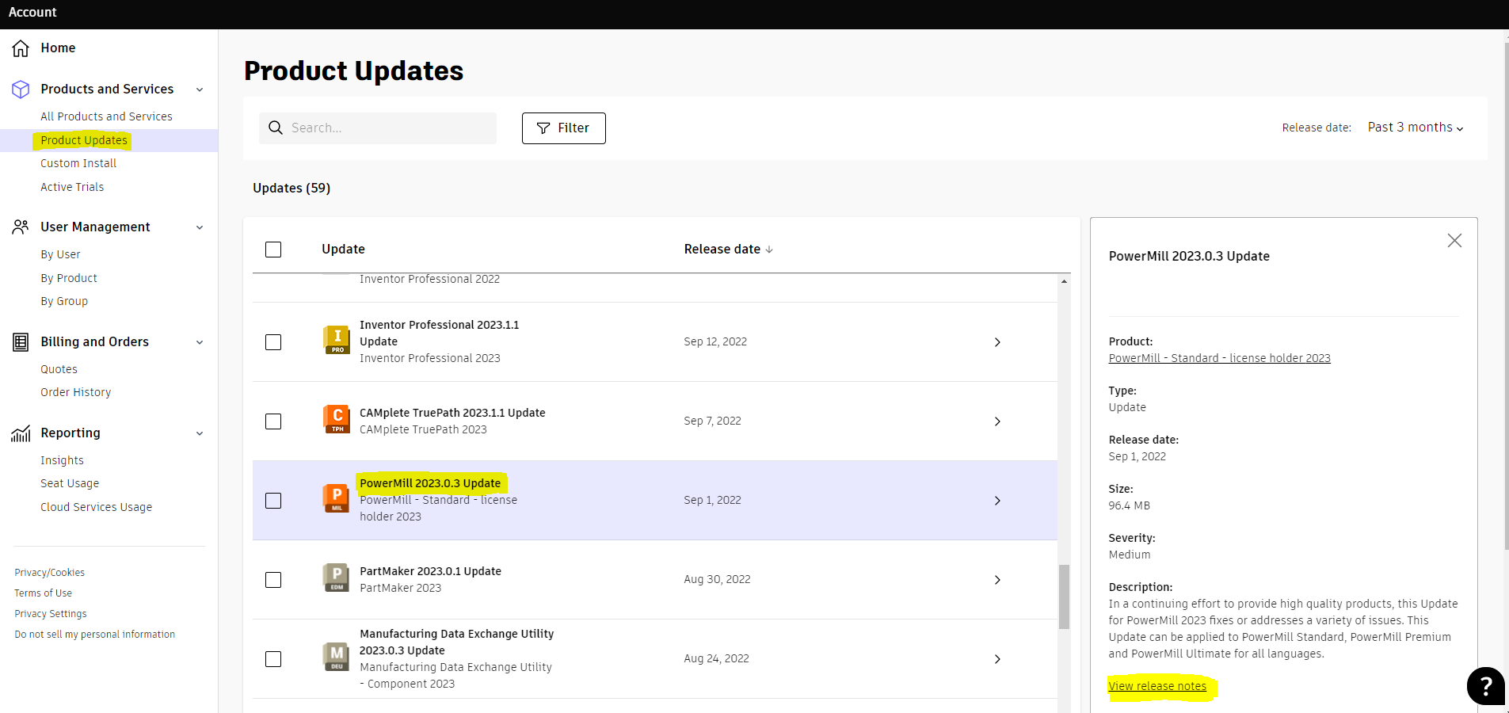
Task: Click the Filter button
Action: (563, 128)
